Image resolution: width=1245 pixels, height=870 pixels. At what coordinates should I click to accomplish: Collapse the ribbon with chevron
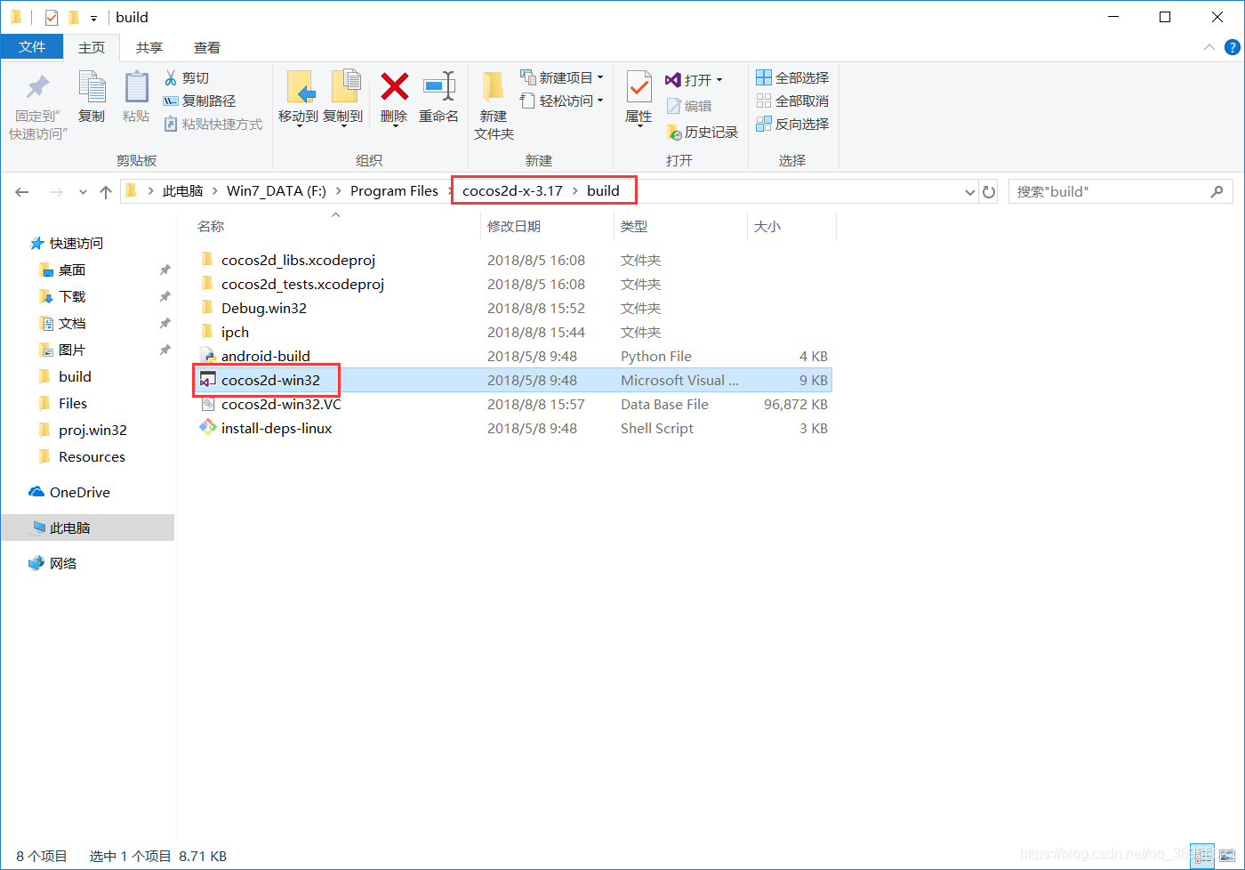(x=1209, y=47)
